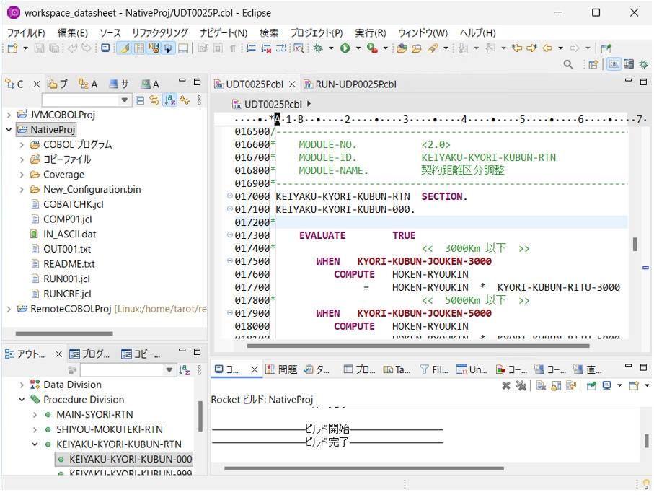654x495 pixels.
Task: Sort outline members alphabetically
Action: coord(185,369)
